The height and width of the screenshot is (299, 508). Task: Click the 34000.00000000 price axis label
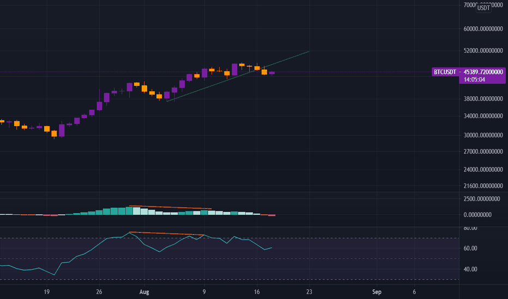click(483, 116)
